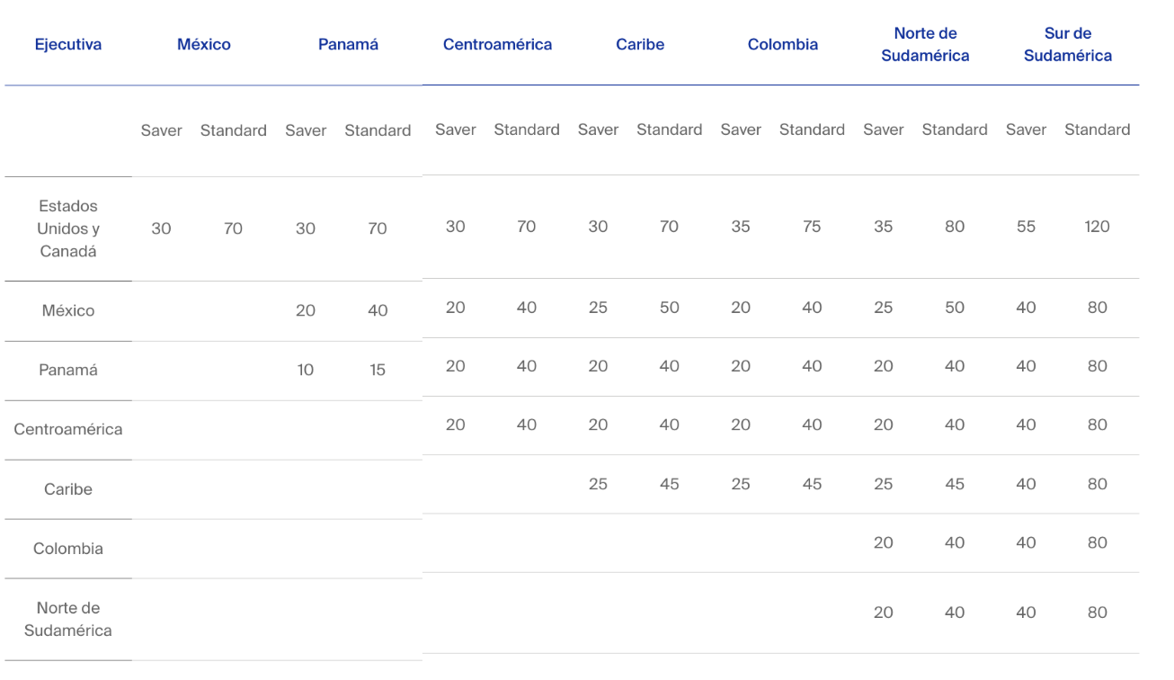
Task: Click the 10 value in the Panamá row
Action: [x=306, y=370]
